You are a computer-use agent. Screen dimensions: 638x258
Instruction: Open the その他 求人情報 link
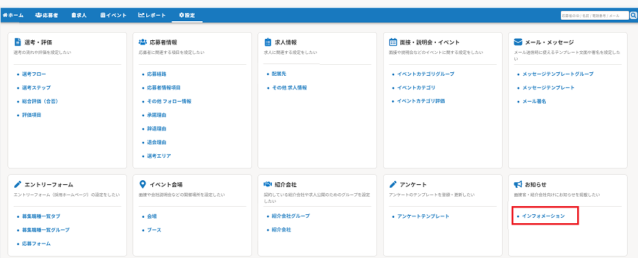tap(290, 88)
